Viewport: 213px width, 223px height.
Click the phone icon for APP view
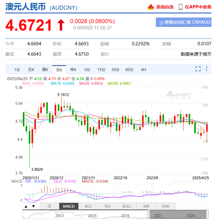click(181, 7)
